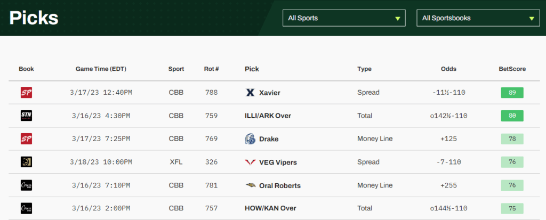Image resolution: width=546 pixels, height=220 pixels.
Task: Click the Circa logo in Oral Roberts row
Action: pos(26,185)
